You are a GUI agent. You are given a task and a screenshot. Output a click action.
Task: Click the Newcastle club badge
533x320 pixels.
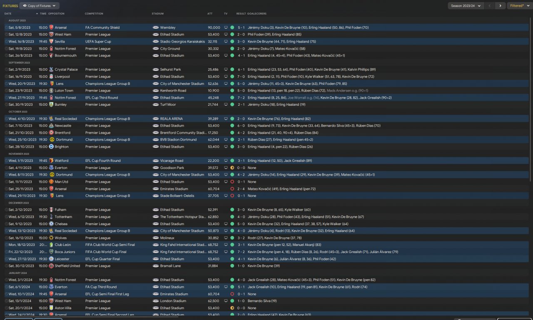[x=51, y=126]
